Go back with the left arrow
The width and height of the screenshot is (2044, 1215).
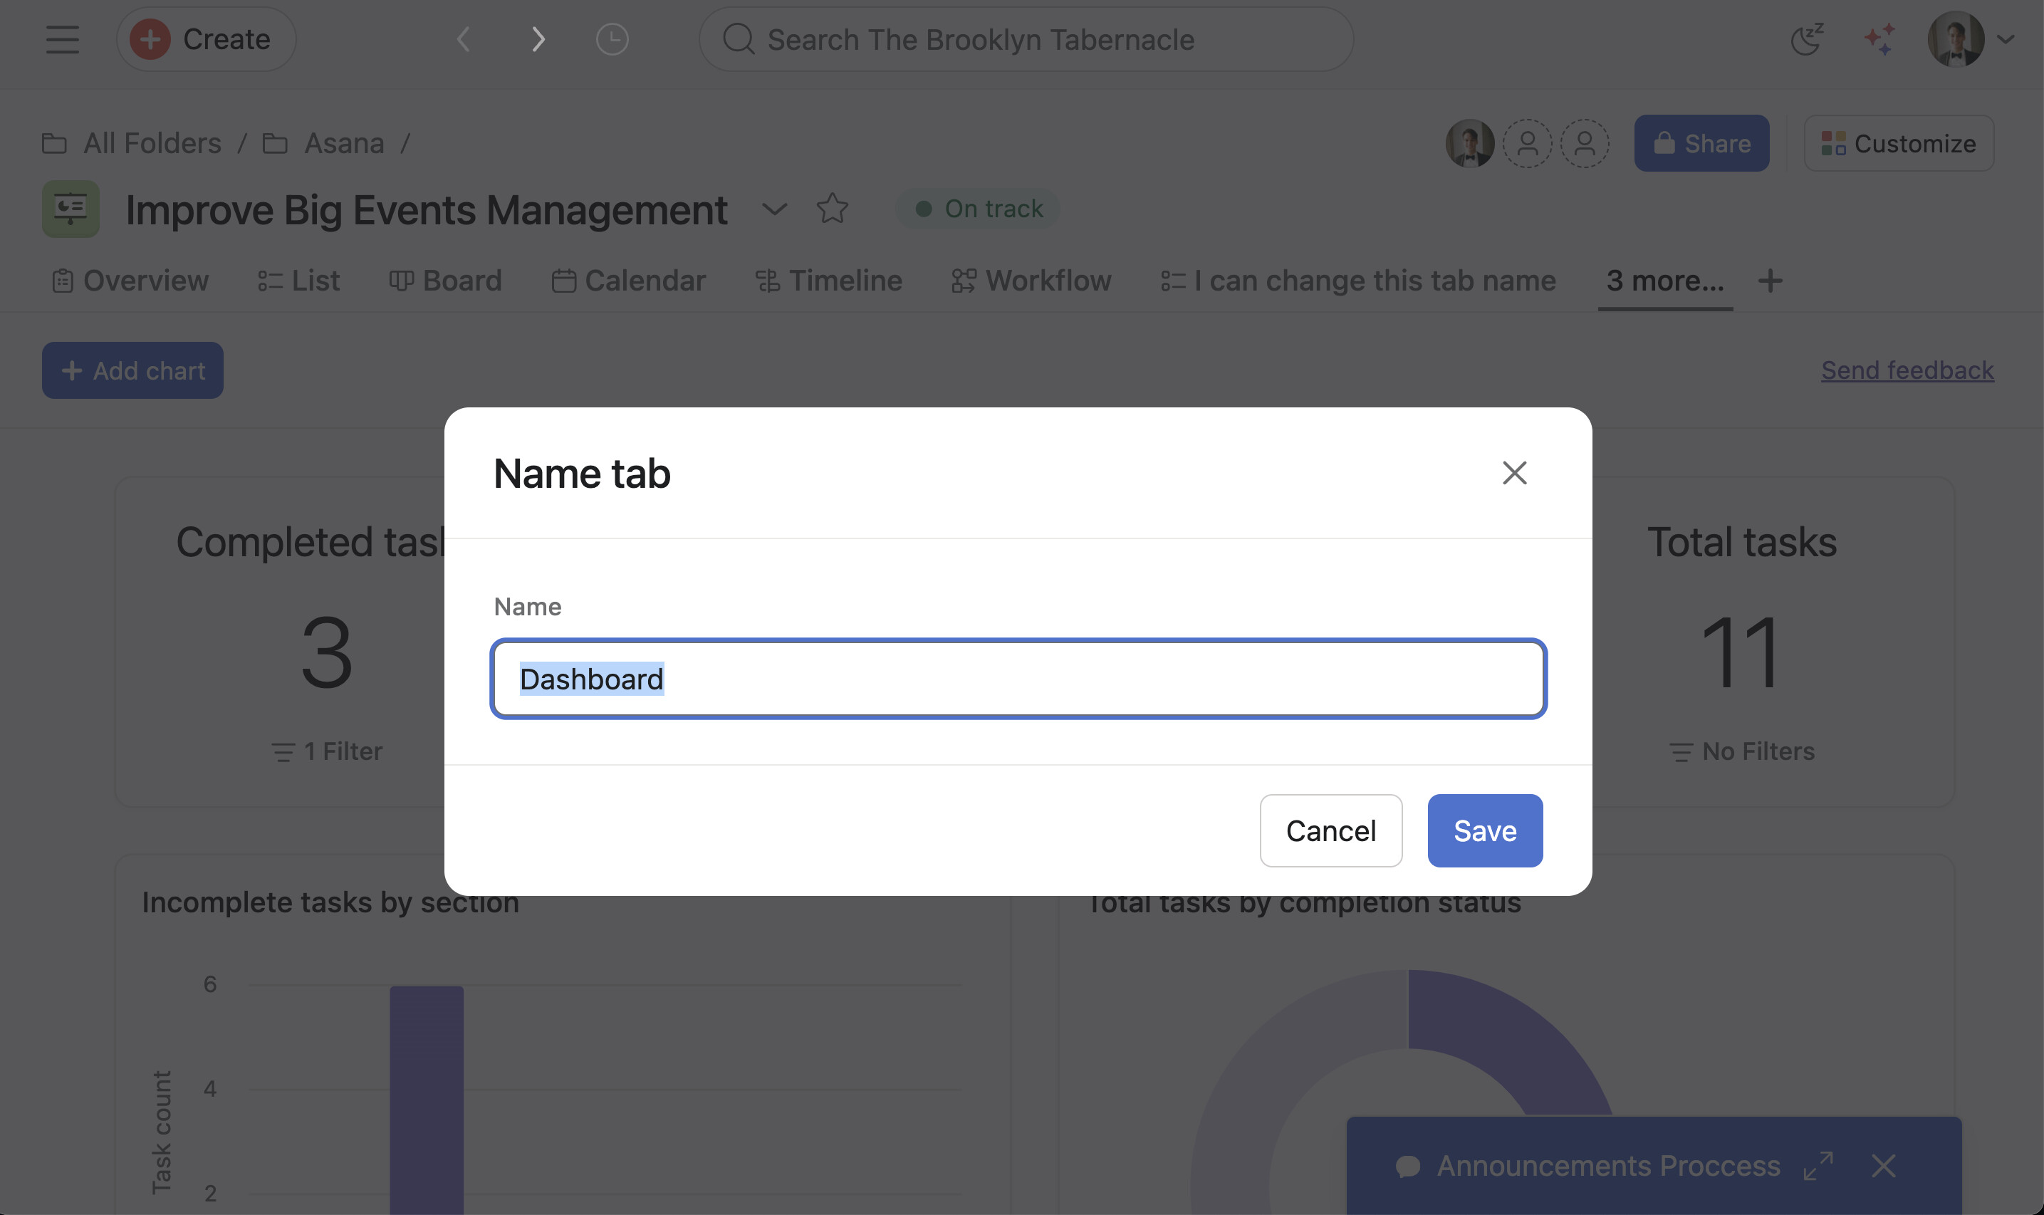464,39
